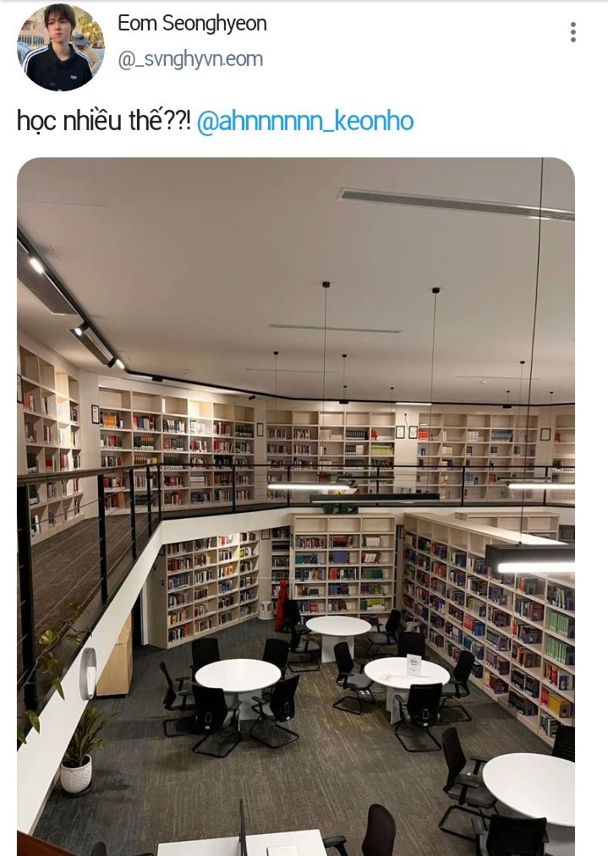Click the long ceiling air vent in photo
The height and width of the screenshot is (856, 608).
456,204
